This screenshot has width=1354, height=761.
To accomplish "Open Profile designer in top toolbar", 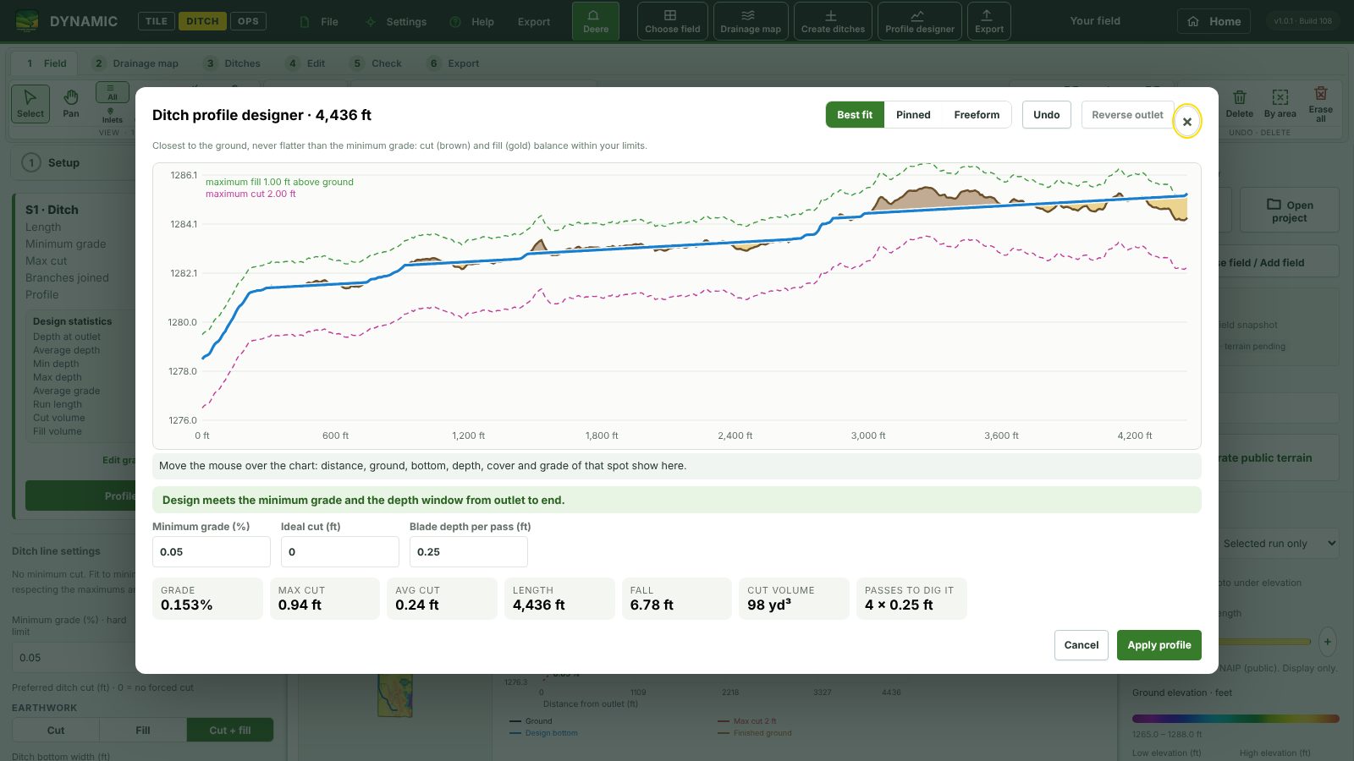I will pyautogui.click(x=920, y=21).
